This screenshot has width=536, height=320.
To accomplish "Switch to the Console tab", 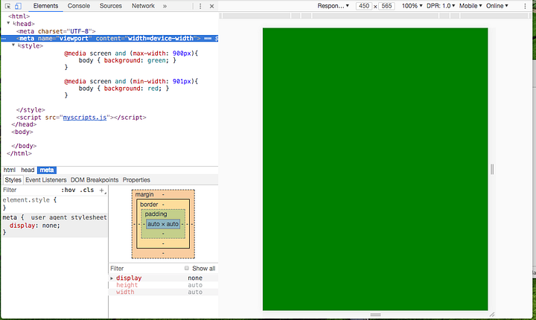I will 79,6.
